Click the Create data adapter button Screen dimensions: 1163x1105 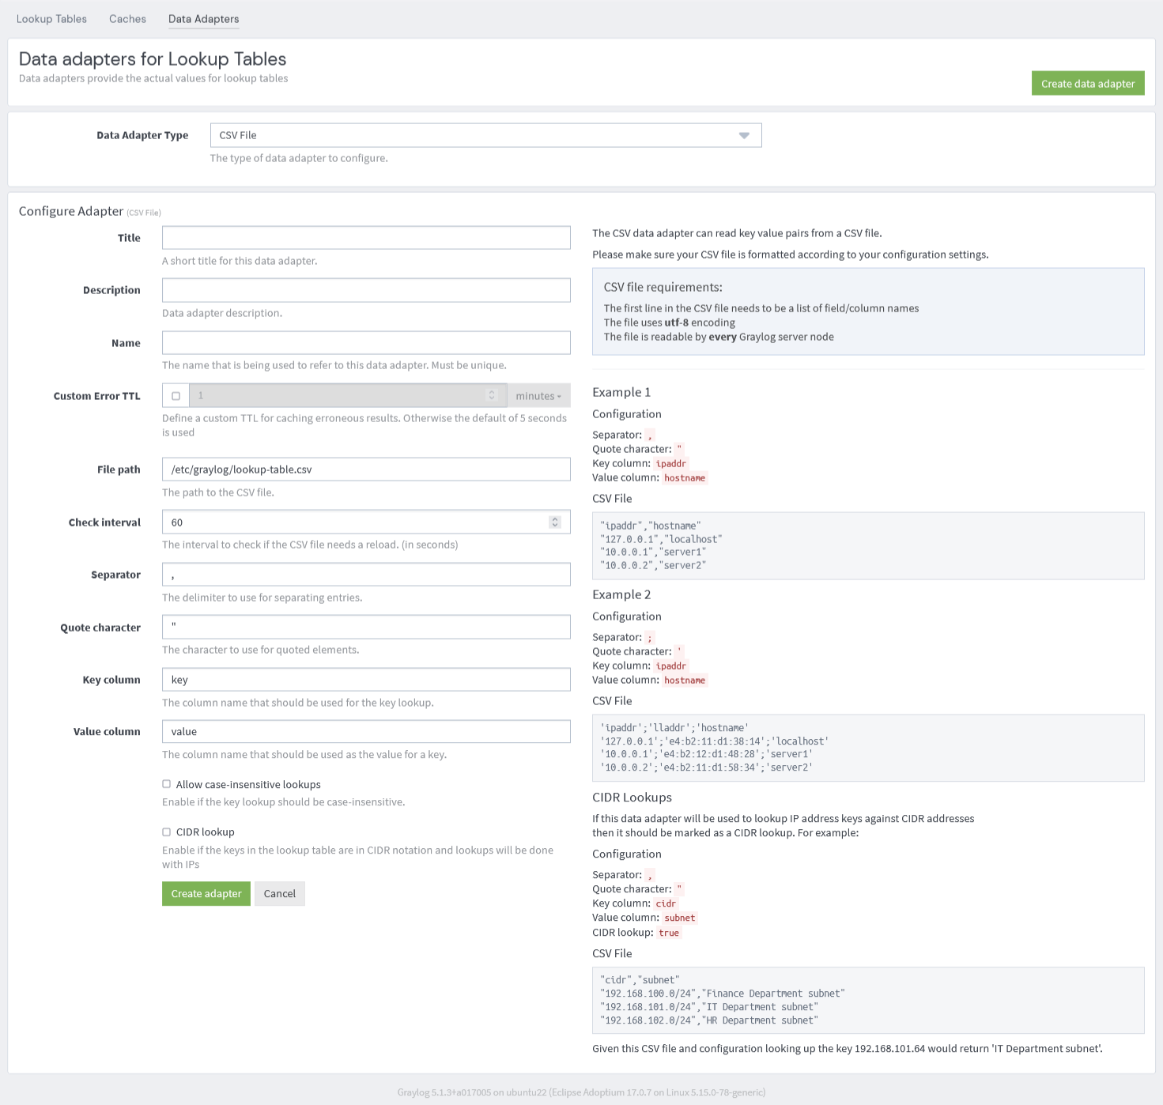coord(1087,84)
